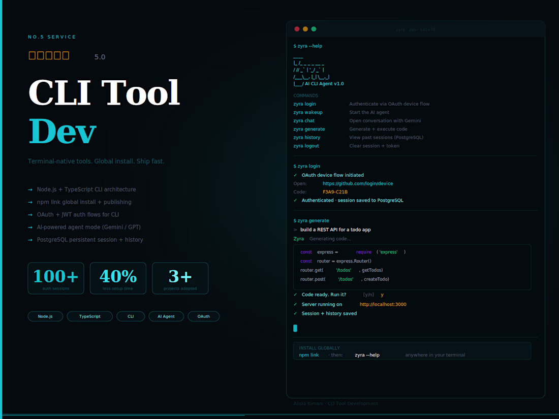Click 'npm link' in Install Globally box
This screenshot has height=419, width=559.
point(309,355)
